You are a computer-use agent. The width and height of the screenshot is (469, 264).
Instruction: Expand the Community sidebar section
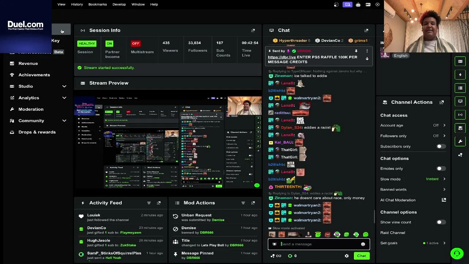click(64, 121)
